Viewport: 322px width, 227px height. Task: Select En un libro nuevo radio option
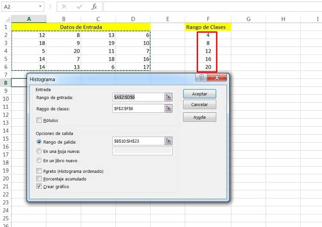[39, 160]
